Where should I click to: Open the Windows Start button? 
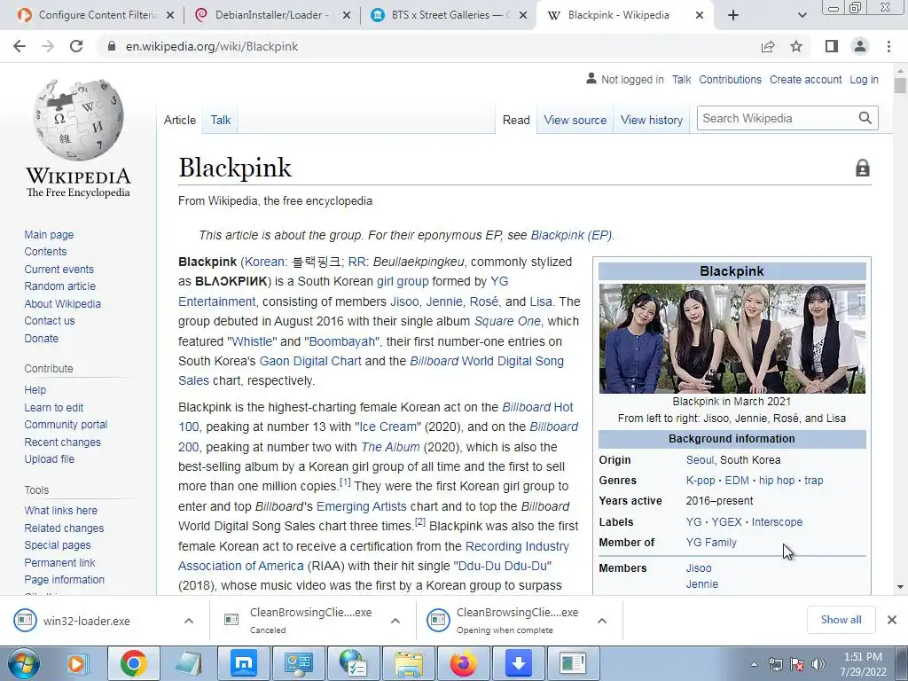click(x=23, y=663)
